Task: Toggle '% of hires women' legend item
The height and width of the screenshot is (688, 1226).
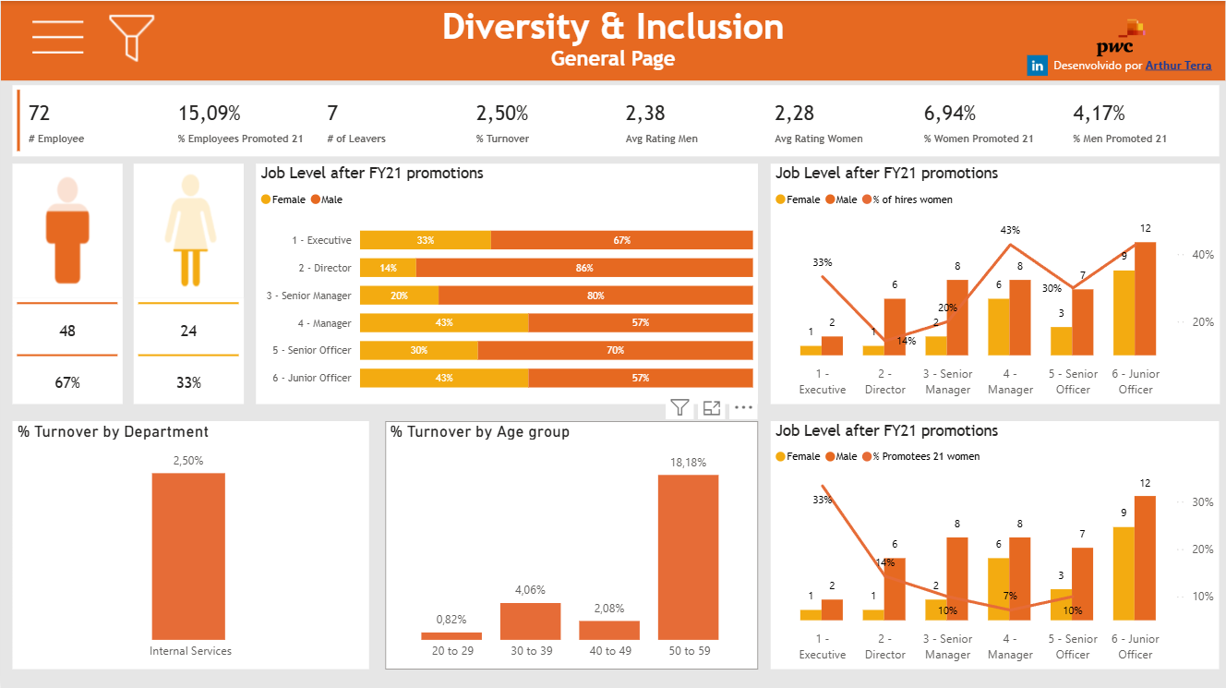Action: click(x=908, y=199)
